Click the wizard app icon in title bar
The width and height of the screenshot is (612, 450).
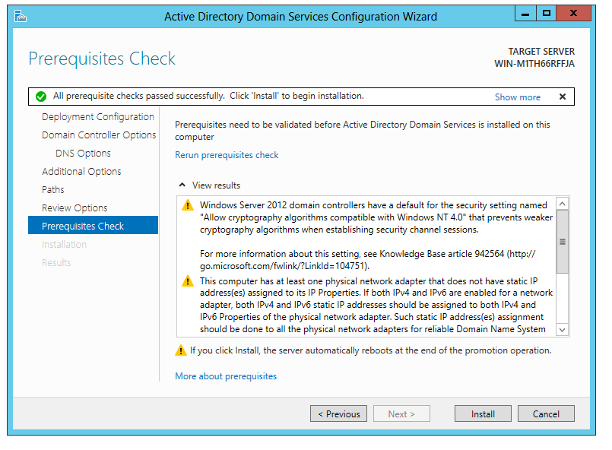(21, 16)
